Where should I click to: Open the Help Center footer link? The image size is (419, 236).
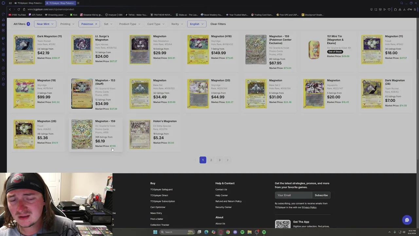[x=222, y=195]
